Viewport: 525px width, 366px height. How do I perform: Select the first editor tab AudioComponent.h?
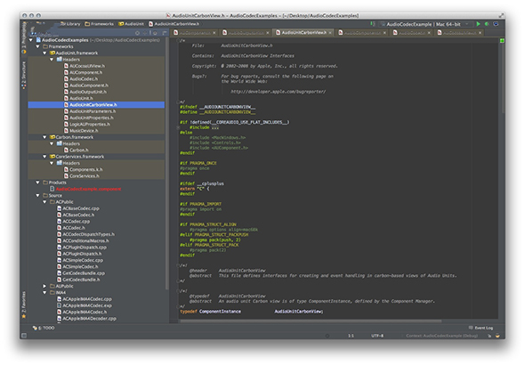[x=192, y=33]
